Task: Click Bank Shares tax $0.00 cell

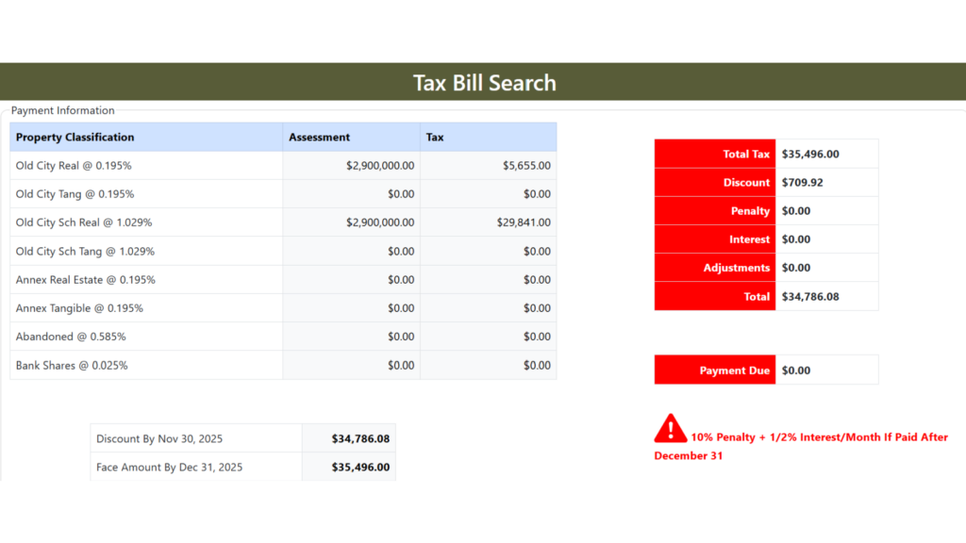Action: [x=489, y=365]
